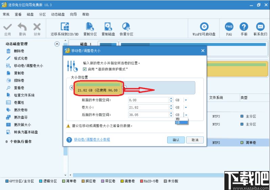Choose MB in the unit dropdown list
This screenshot has width=270, height=190.
click(181, 119)
